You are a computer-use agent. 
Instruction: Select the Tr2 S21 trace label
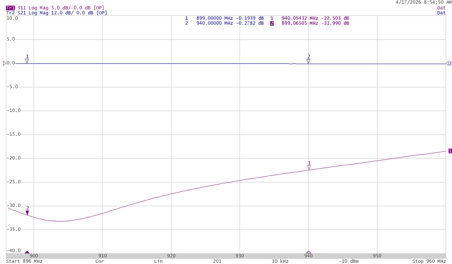pos(56,13)
